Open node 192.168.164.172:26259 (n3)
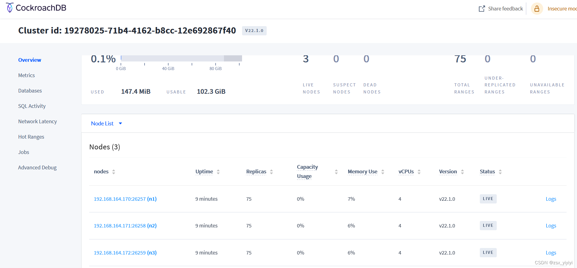The image size is (577, 268). point(125,253)
